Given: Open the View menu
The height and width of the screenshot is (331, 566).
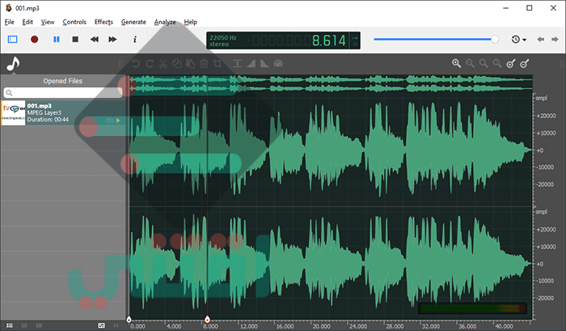Looking at the screenshot, I should 48,22.
